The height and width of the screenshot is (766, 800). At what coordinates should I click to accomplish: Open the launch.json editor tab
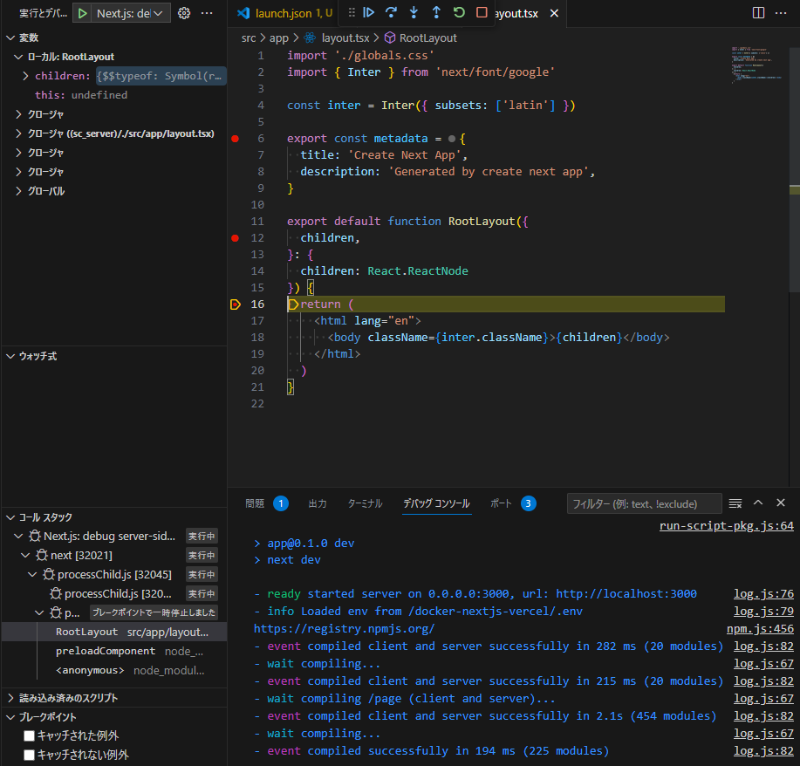click(x=284, y=13)
